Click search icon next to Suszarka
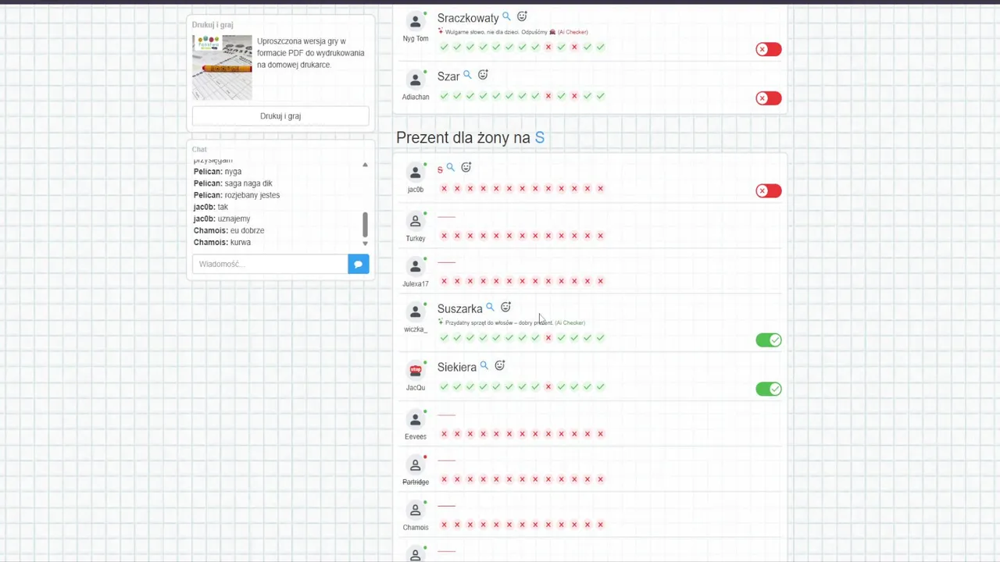Screen dimensions: 1000x562 click(x=490, y=308)
